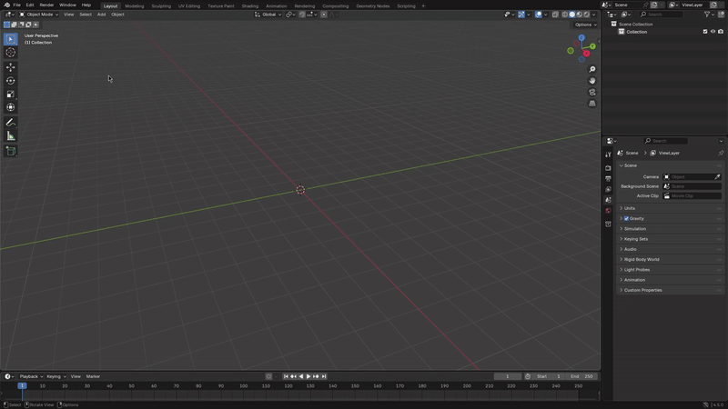
Task: Click the pin icon in properties header
Action: [721, 153]
